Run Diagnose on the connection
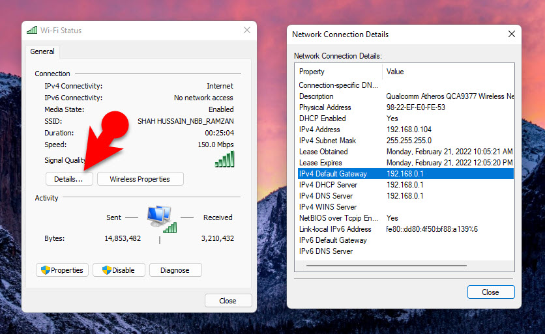This screenshot has height=334, width=545. tap(175, 270)
